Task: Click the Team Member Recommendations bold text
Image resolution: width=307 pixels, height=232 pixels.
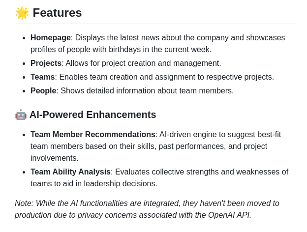Action: click(x=93, y=135)
